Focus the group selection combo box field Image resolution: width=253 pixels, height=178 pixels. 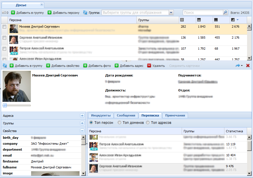tap(135, 12)
